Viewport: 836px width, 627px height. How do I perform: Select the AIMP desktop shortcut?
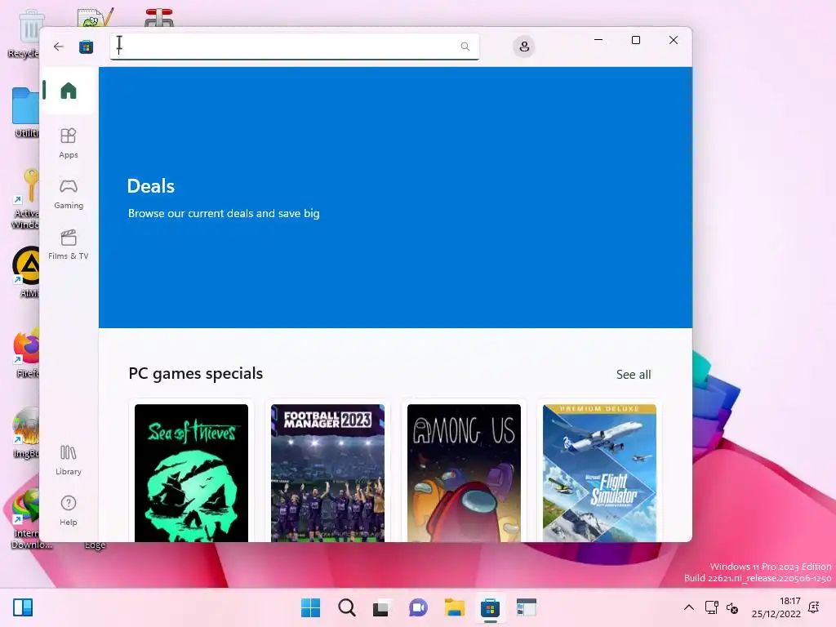coord(25,272)
